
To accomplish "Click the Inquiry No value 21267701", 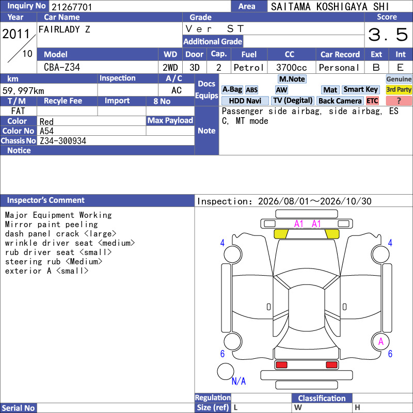I will pyautogui.click(x=72, y=7).
